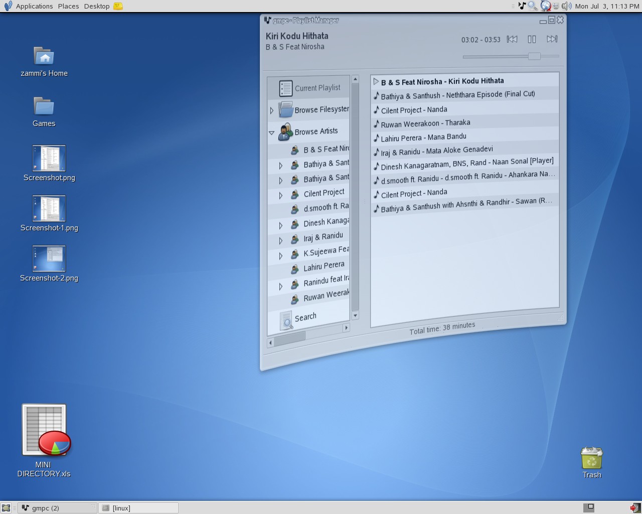This screenshot has width=642, height=514.
Task: Select artist B & S Feat Nirosha in sidebar
Action: [326, 149]
